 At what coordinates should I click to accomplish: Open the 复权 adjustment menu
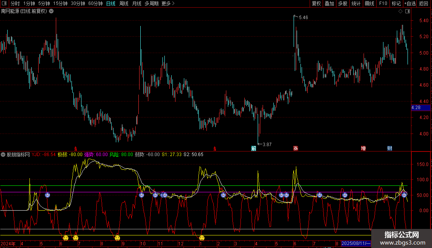tap(316, 3)
